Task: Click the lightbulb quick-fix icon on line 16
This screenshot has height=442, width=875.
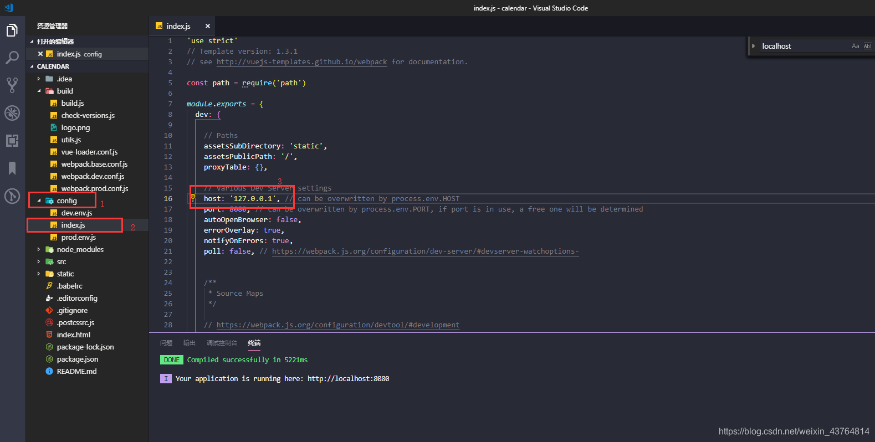Action: tap(193, 197)
